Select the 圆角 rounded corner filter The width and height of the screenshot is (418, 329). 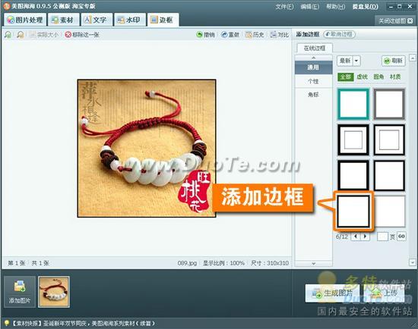[x=378, y=77]
